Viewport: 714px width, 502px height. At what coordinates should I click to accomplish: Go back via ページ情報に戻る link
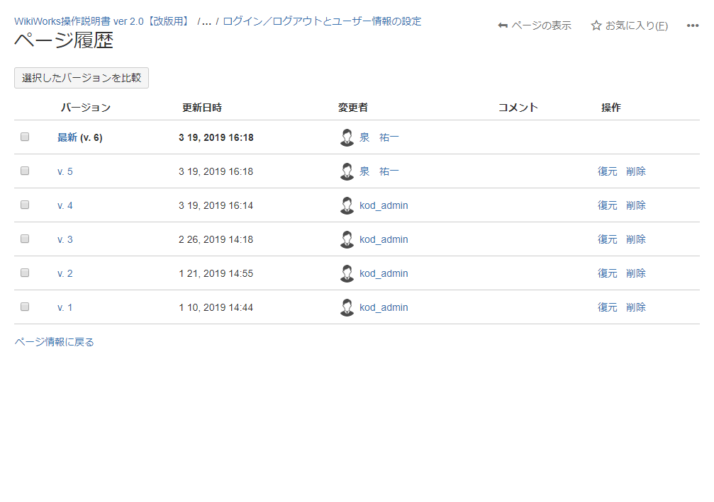[54, 342]
